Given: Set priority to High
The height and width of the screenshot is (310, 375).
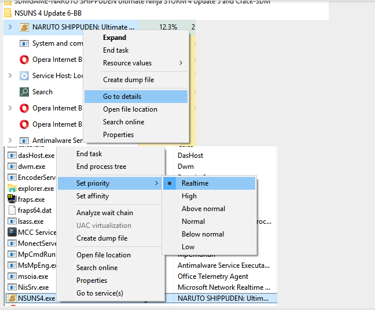Looking at the screenshot, I should (x=209, y=196).
